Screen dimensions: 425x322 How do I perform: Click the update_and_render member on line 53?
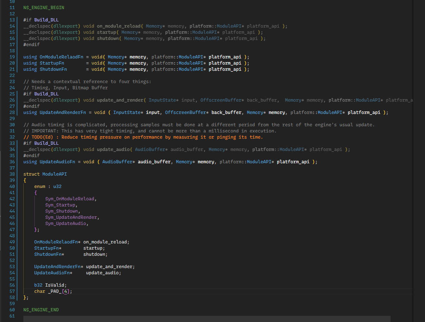pos(109,266)
